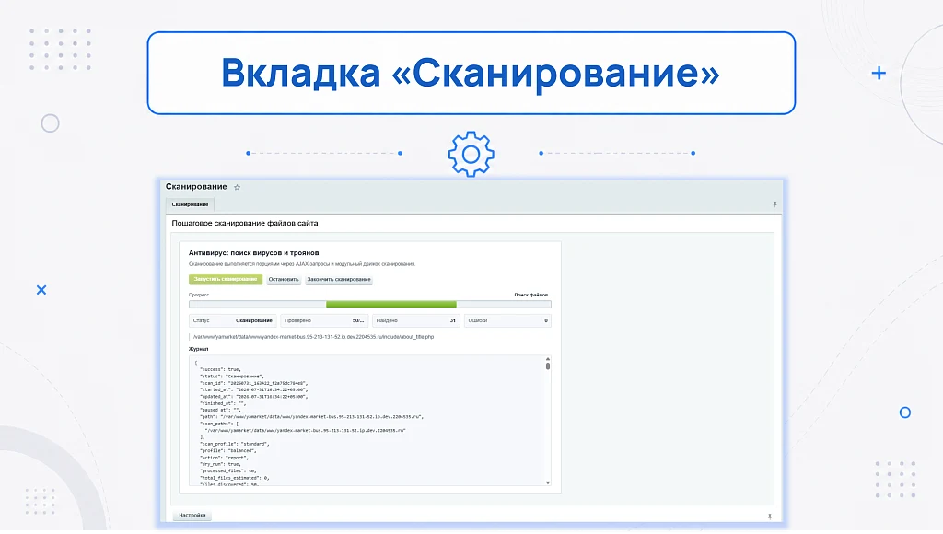
Task: Click the "scan_profile": "standard" journal line
Action: coord(235,444)
